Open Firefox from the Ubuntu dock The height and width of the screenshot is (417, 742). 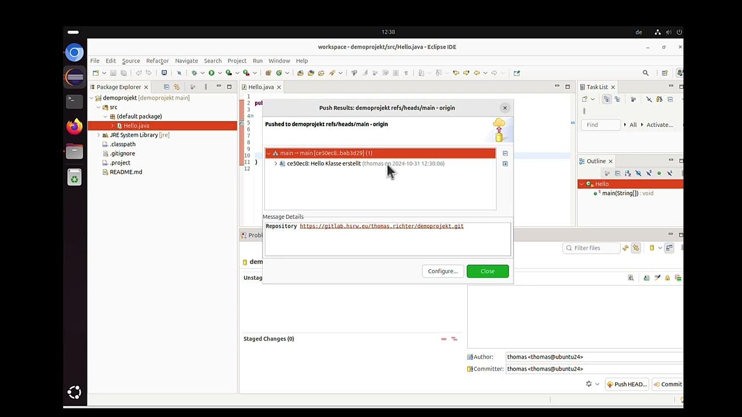(x=74, y=126)
